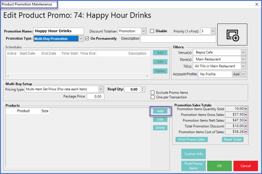Increase Reqd Qty with the spinner
This screenshot has height=174, width=262.
pos(143,88)
